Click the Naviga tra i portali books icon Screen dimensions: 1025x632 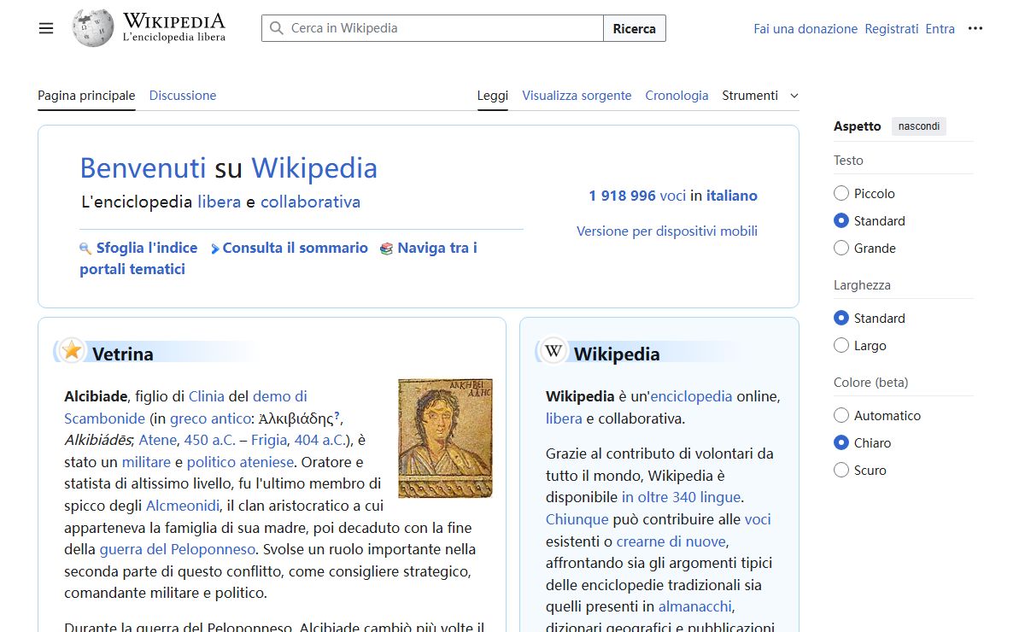pyautogui.click(x=386, y=249)
